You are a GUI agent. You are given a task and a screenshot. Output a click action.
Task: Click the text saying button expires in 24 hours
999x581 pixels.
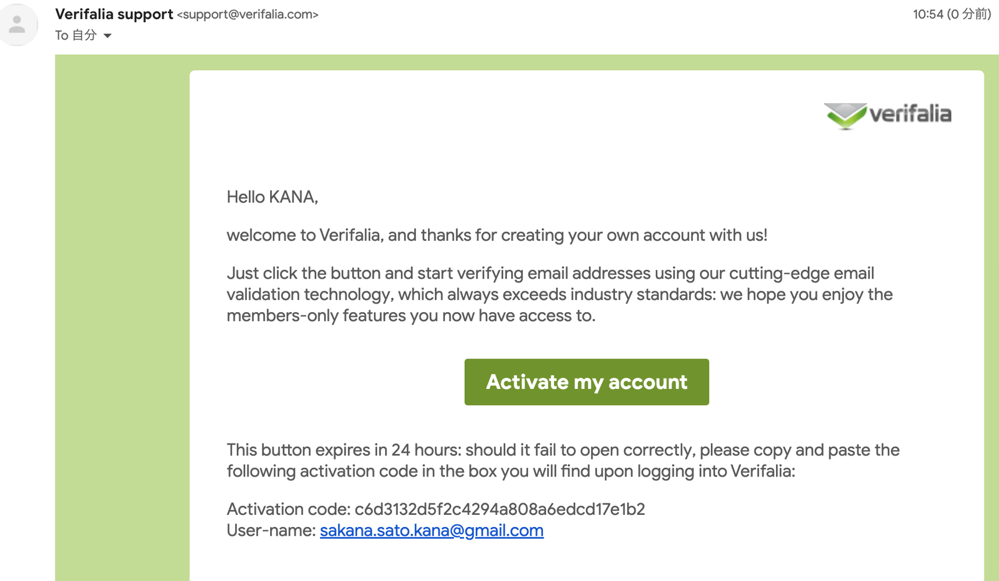click(x=344, y=450)
